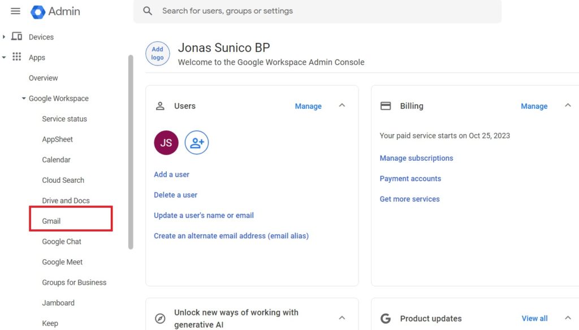579x330 pixels.
Task: Select Drive and Docs in the sidebar
Action: (66, 200)
